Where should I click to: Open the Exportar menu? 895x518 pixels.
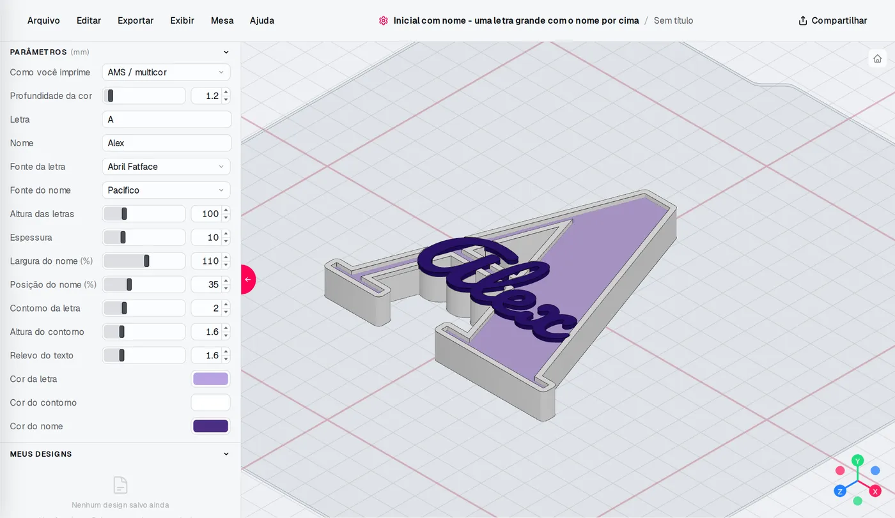[136, 20]
